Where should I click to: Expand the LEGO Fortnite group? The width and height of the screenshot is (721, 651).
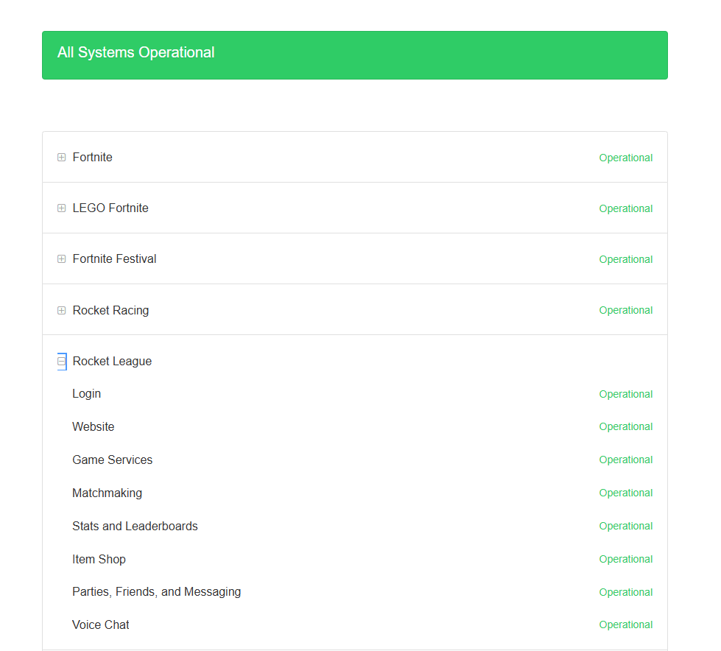click(x=61, y=208)
